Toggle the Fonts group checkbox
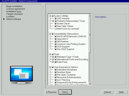The height and width of the screenshot is (96, 129). click(x=53, y=54)
